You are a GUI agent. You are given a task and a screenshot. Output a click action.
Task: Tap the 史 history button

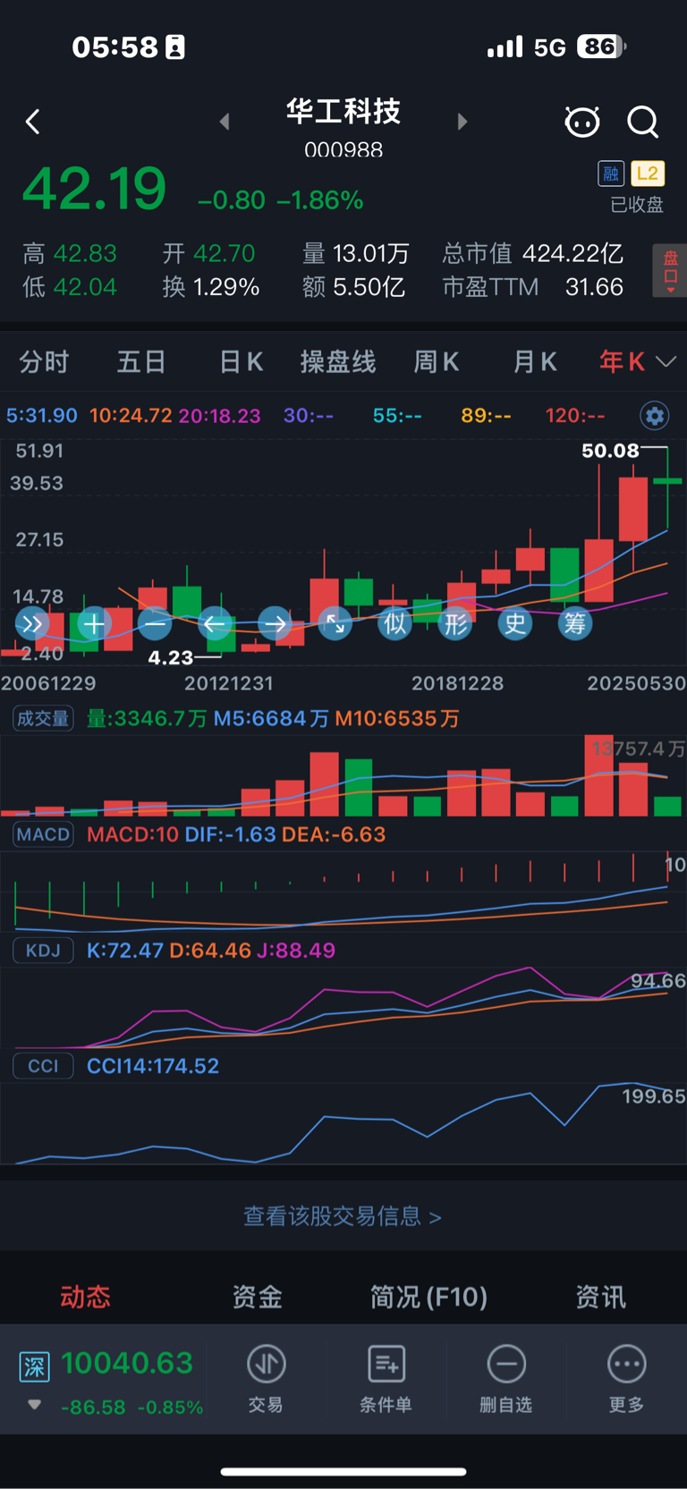click(515, 623)
